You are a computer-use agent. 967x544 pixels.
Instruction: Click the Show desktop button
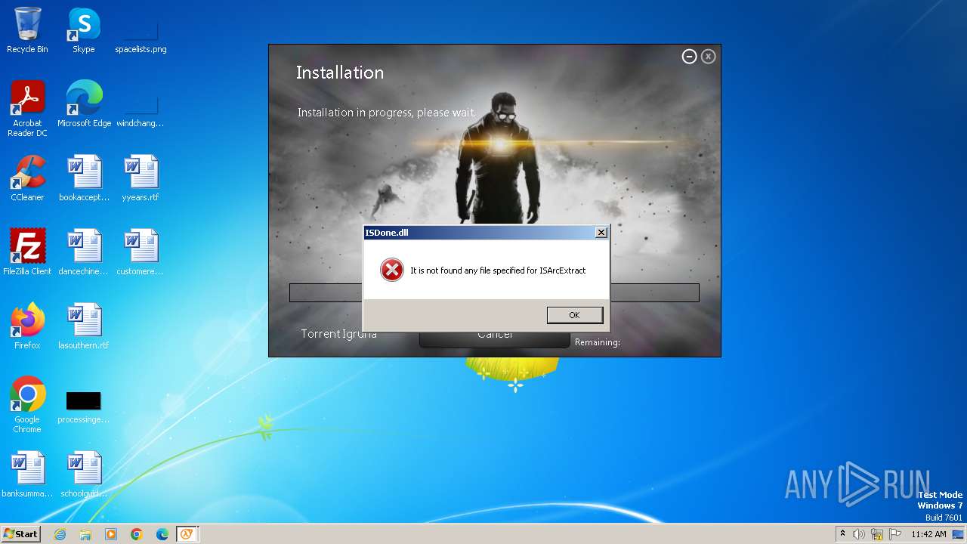pyautogui.click(x=959, y=534)
